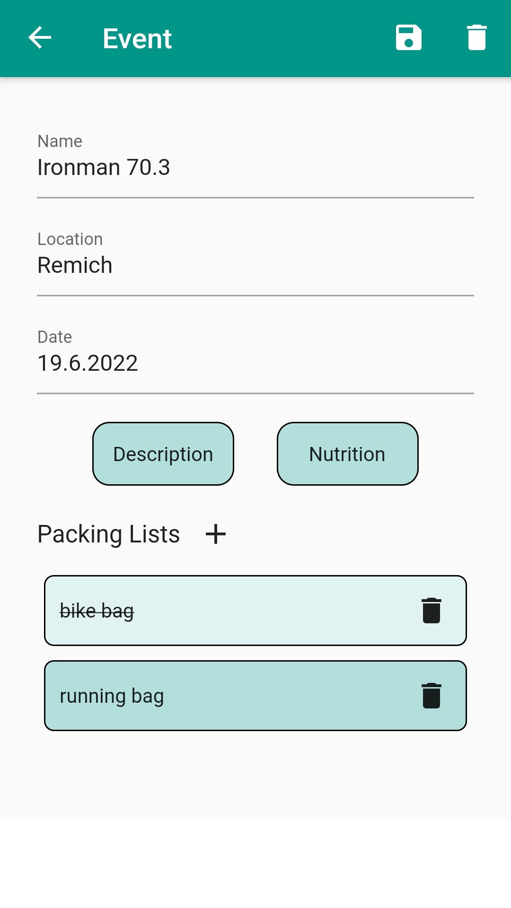Image resolution: width=511 pixels, height=908 pixels.
Task: Click the Date field label
Action: tap(55, 337)
